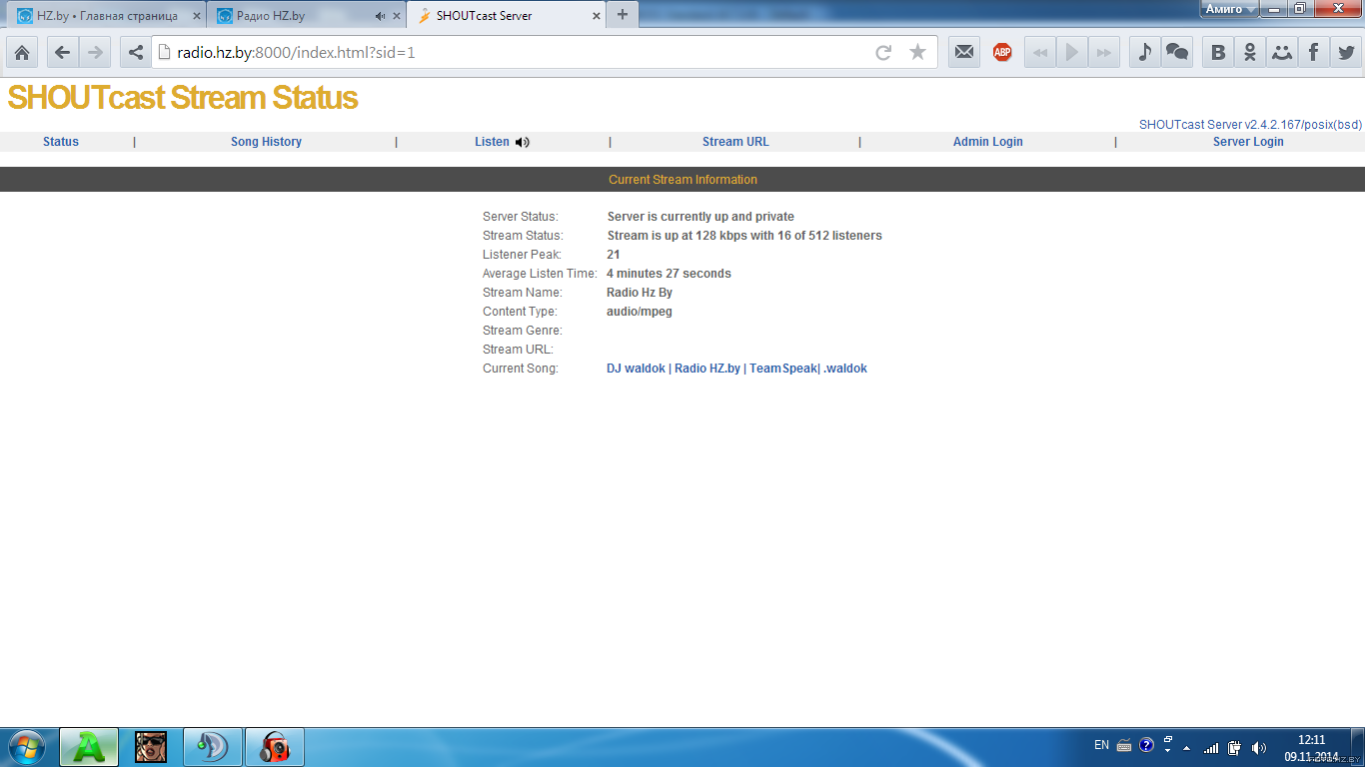
Task: Open the sunglasses face taskbar app
Action: (x=151, y=747)
